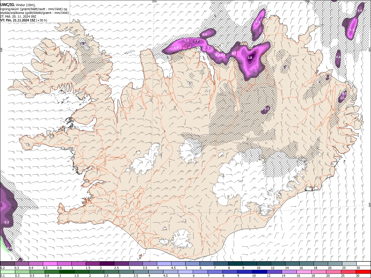Viewport: 371px width, 278px height.
Task: Click the pale green swatch above 0.1 on rain scale
Action: 7,272
